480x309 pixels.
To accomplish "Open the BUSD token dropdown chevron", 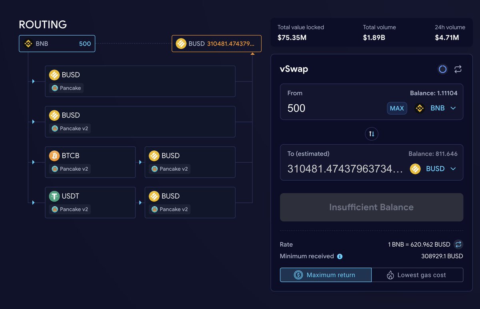I will coord(453,169).
